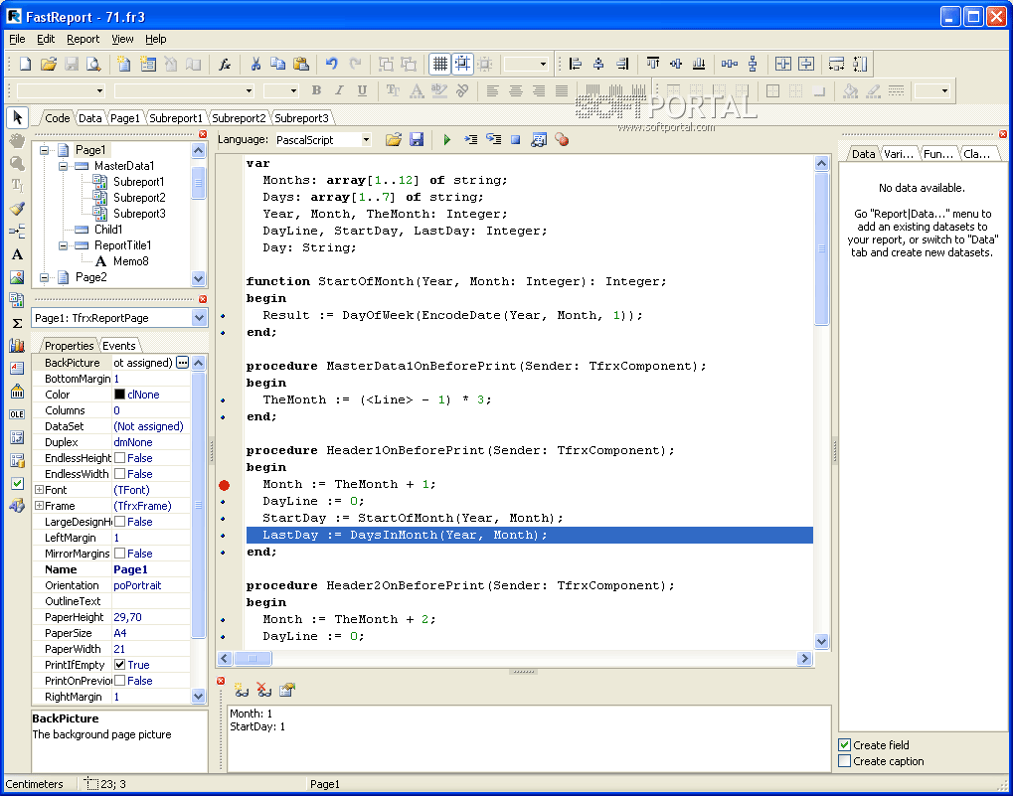Open the font size dropdown
Screen dimensions: 1013x796
[293, 91]
